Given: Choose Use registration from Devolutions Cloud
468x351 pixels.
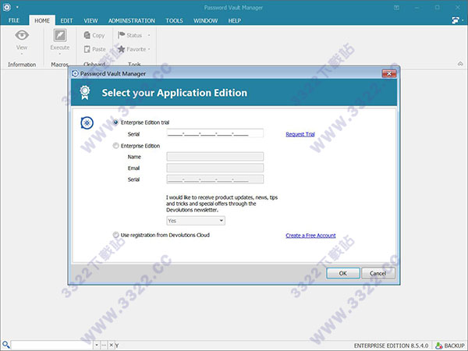Looking at the screenshot, I should coord(116,235).
